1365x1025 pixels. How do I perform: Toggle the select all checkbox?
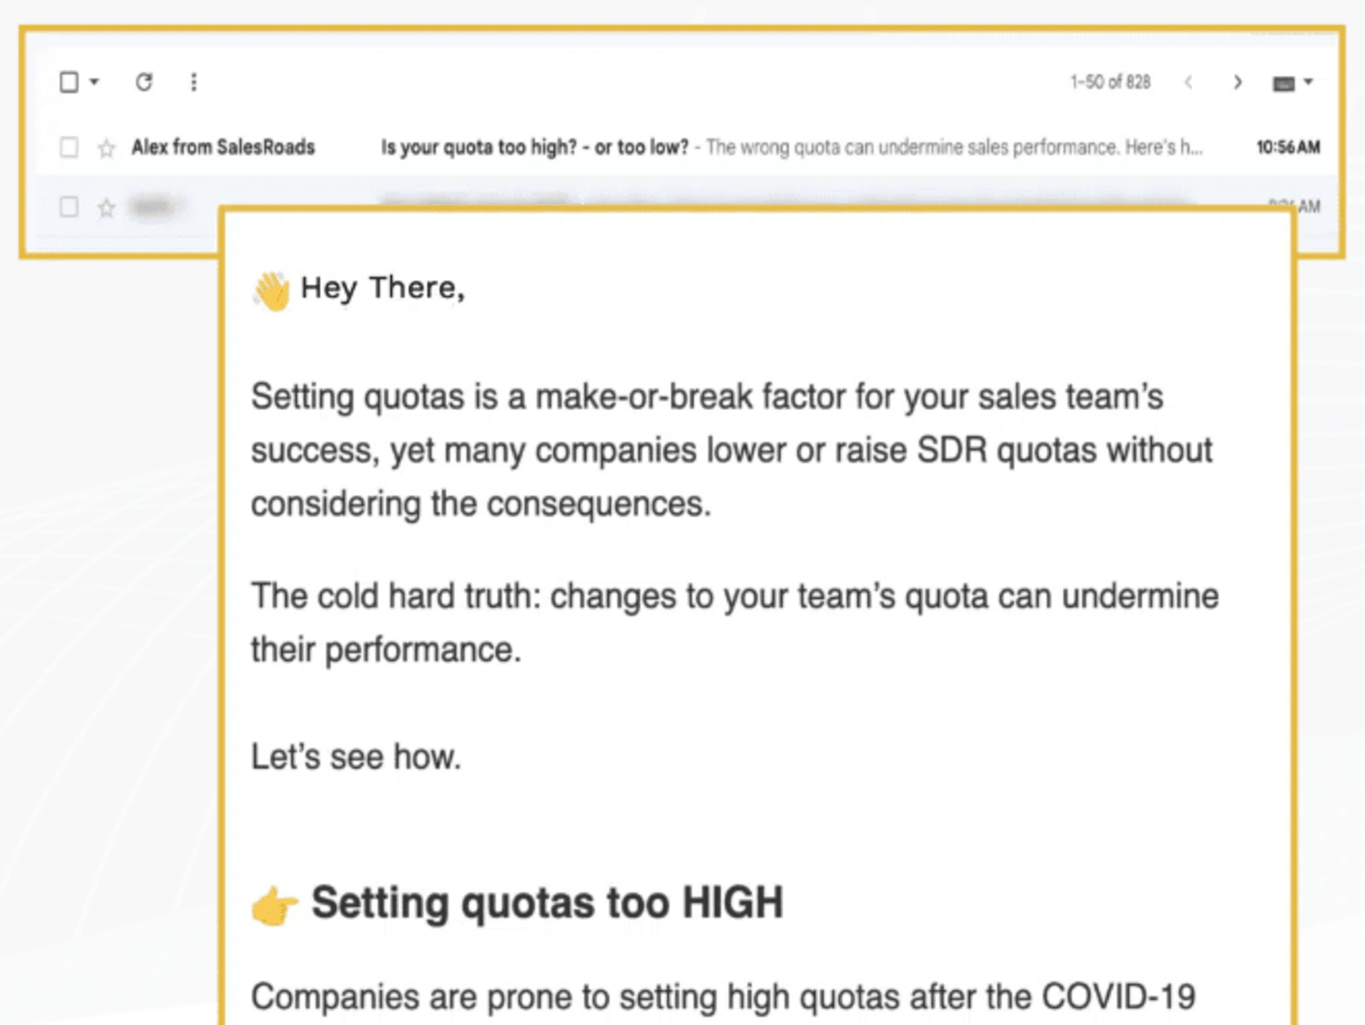(x=69, y=82)
